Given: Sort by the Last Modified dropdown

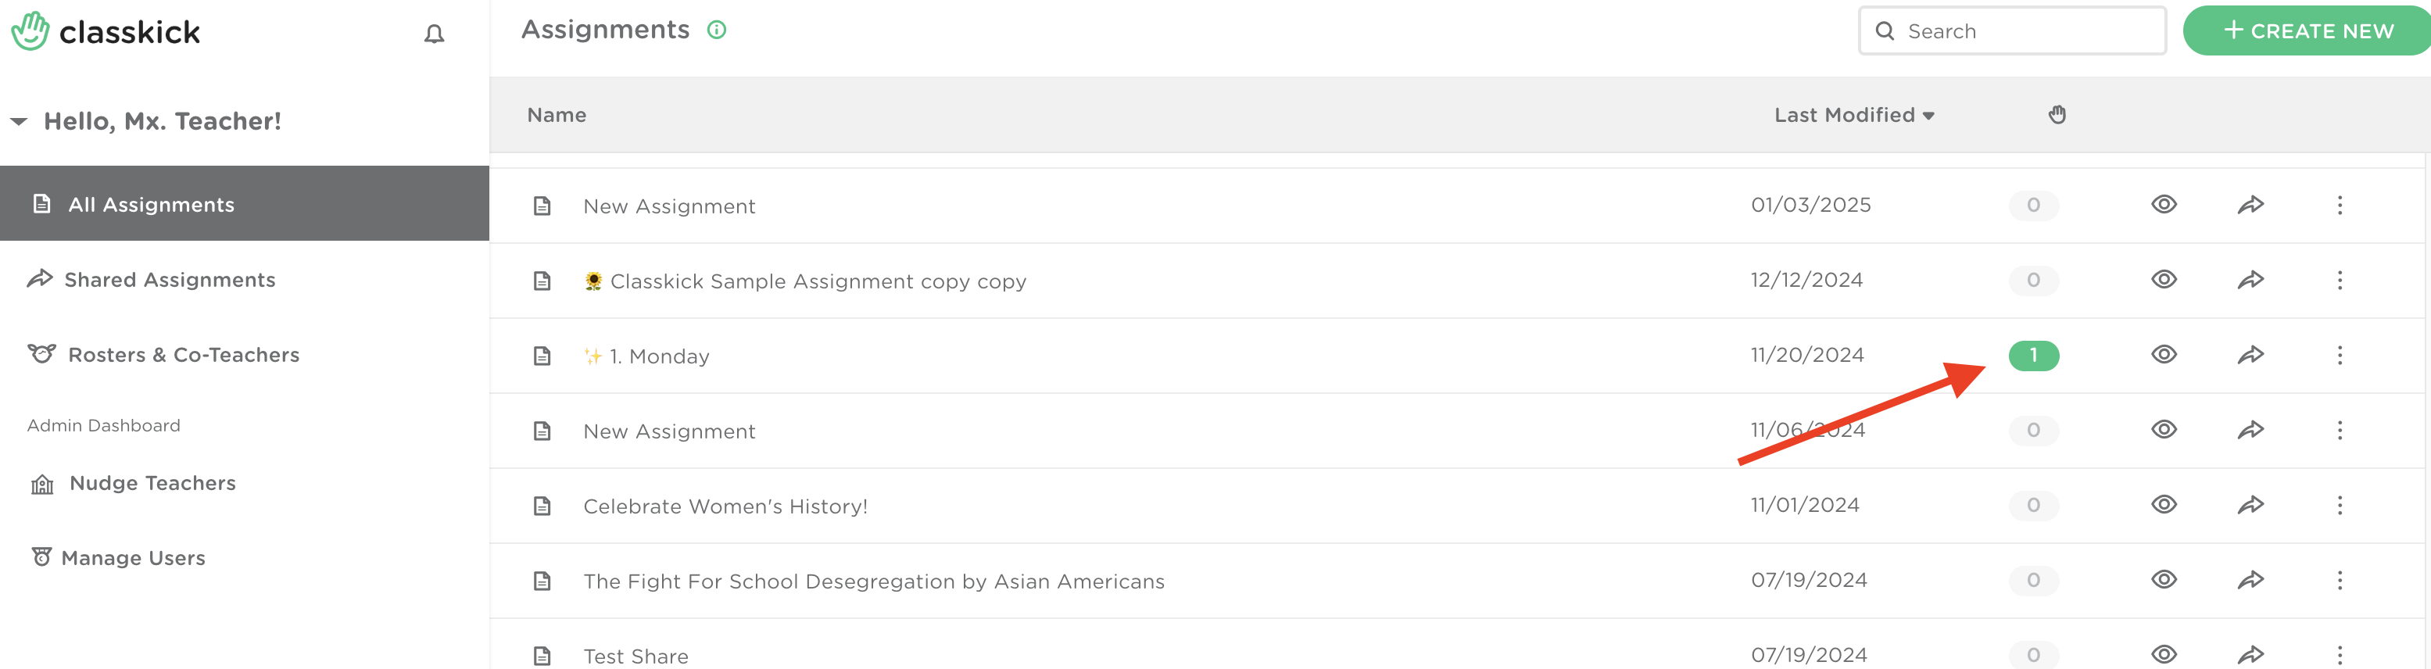Looking at the screenshot, I should pos(1854,115).
